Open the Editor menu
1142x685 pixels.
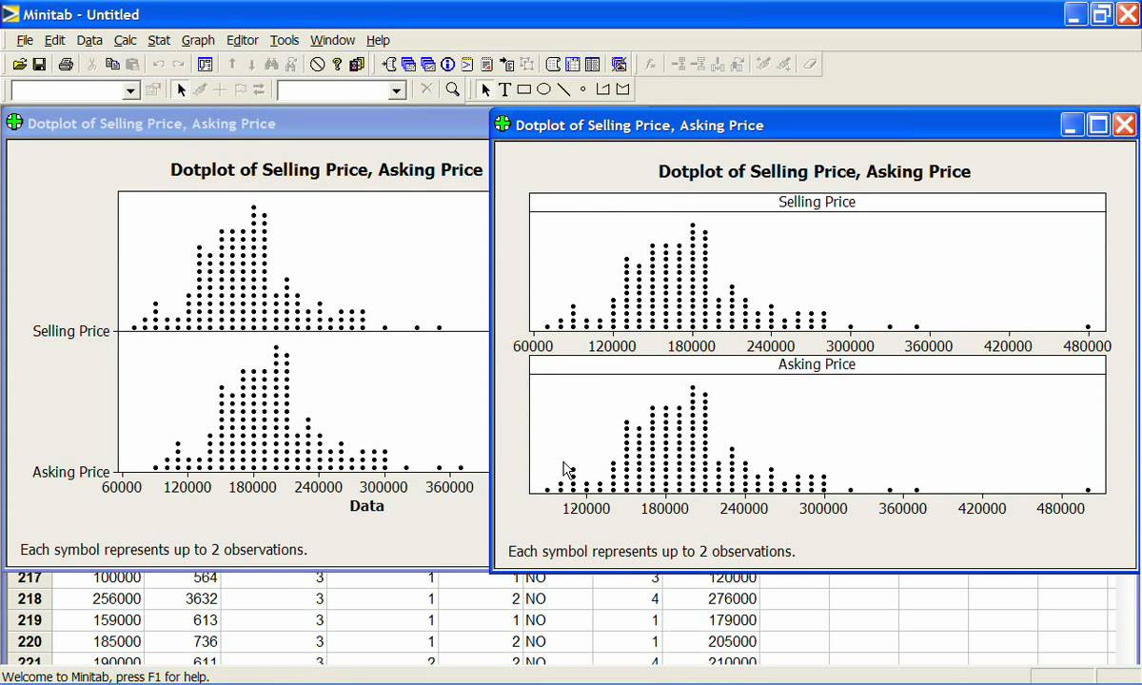click(242, 40)
